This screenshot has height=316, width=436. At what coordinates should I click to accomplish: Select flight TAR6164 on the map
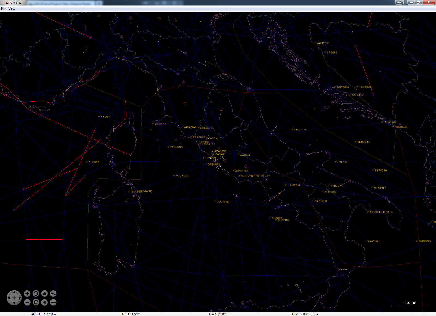292,185
